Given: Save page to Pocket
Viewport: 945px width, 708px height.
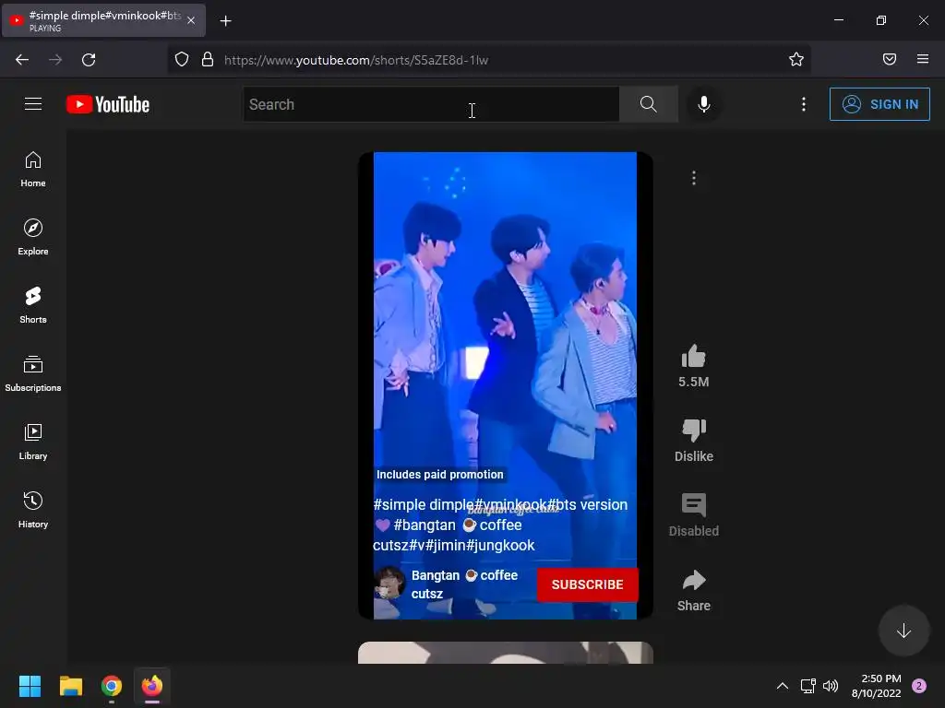Looking at the screenshot, I should coord(889,59).
